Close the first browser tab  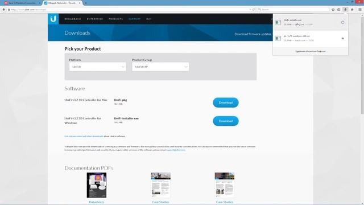[40, 3]
